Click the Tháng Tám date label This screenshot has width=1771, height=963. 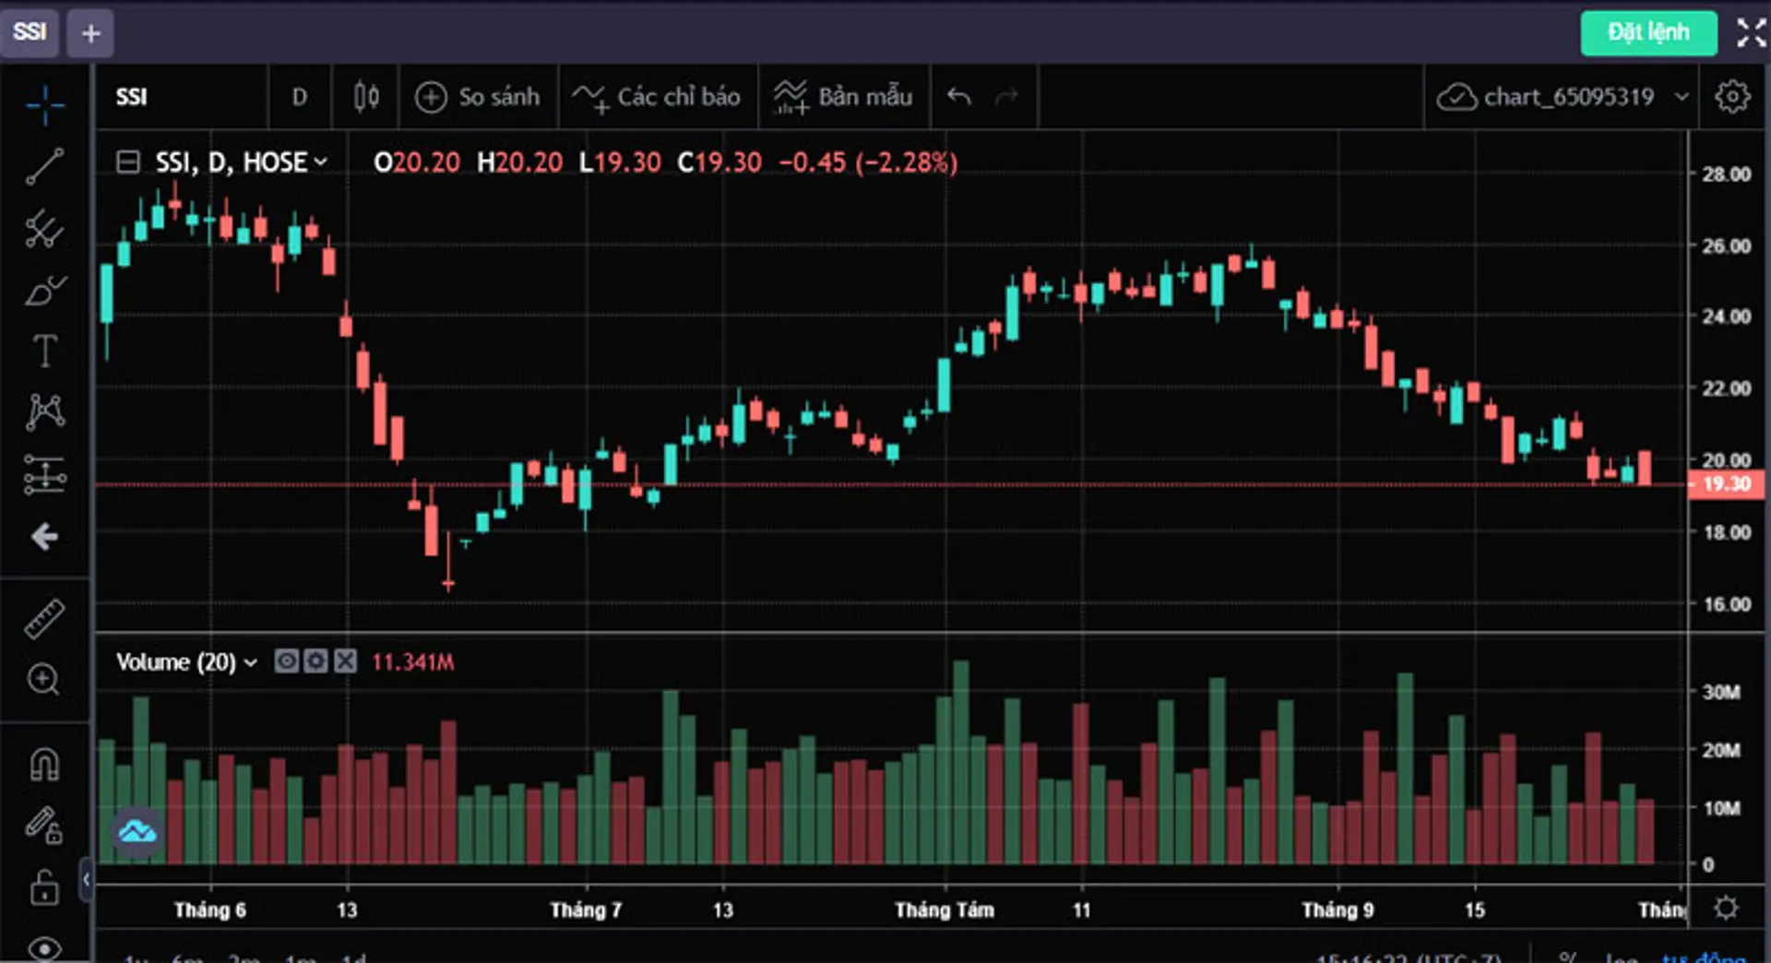[x=945, y=909]
